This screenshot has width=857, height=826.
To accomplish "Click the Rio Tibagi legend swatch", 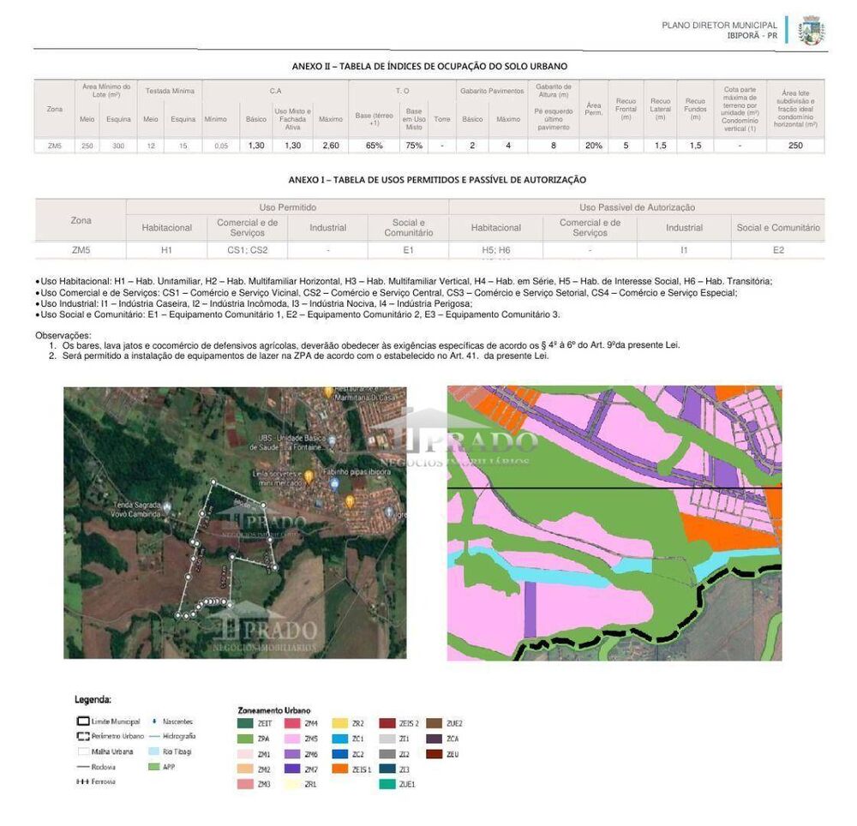I will pyautogui.click(x=154, y=751).
